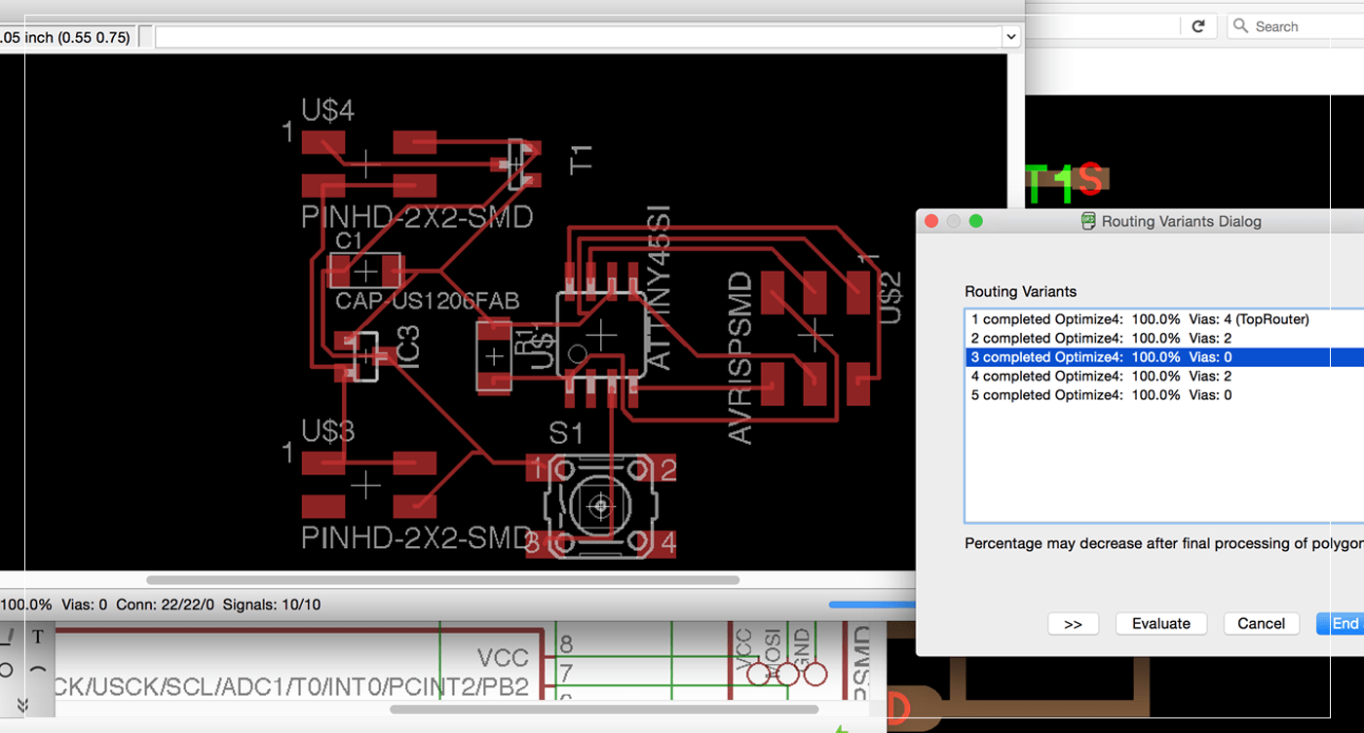Select routing variant 5 completed Optimize4
This screenshot has height=733, width=1364.
point(1164,395)
